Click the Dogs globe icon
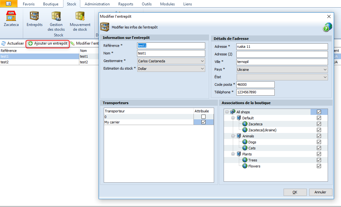 click(245, 142)
